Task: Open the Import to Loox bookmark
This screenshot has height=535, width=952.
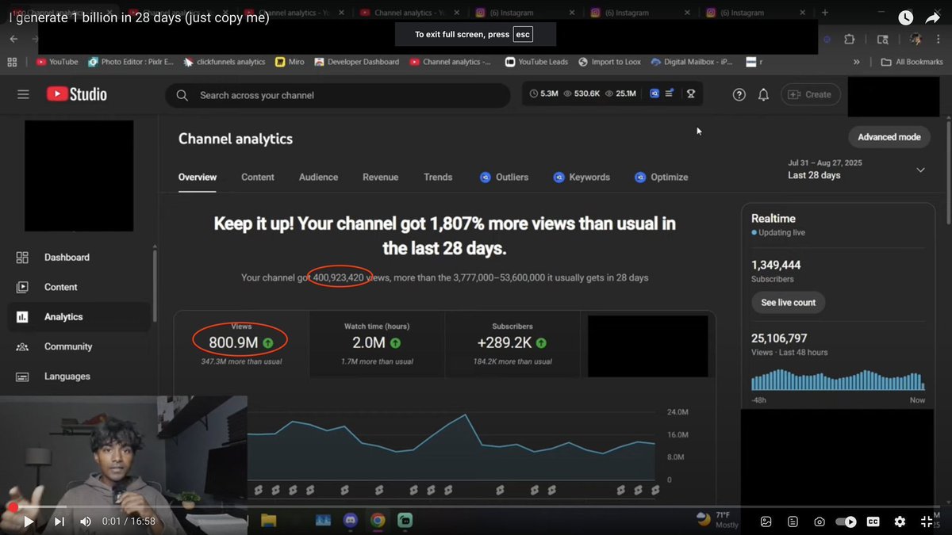Action: point(609,62)
